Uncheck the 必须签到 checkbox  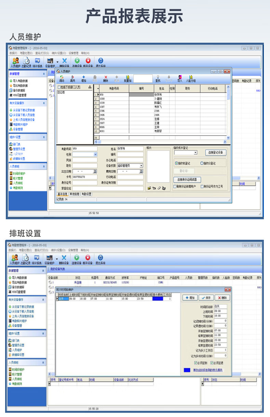[x=195, y=363]
